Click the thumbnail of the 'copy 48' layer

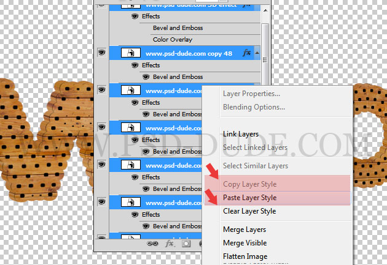(x=131, y=53)
